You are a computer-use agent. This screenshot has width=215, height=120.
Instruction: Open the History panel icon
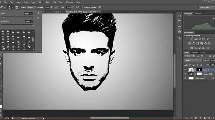click(x=179, y=16)
